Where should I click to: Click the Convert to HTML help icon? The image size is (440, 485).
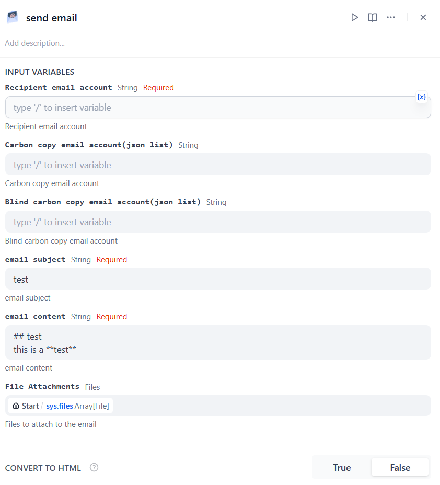[94, 467]
